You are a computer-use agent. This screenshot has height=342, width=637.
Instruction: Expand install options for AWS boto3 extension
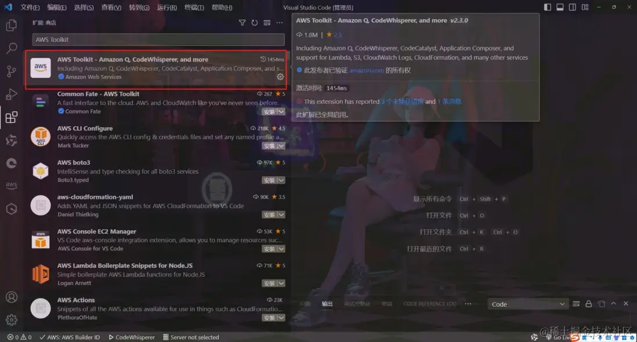point(281,180)
